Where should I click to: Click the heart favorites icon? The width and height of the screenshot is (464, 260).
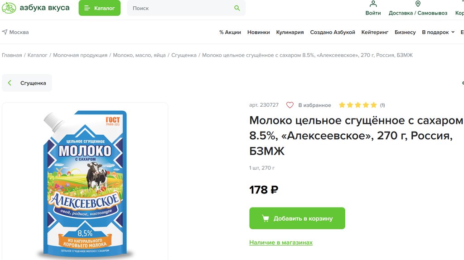click(x=290, y=105)
